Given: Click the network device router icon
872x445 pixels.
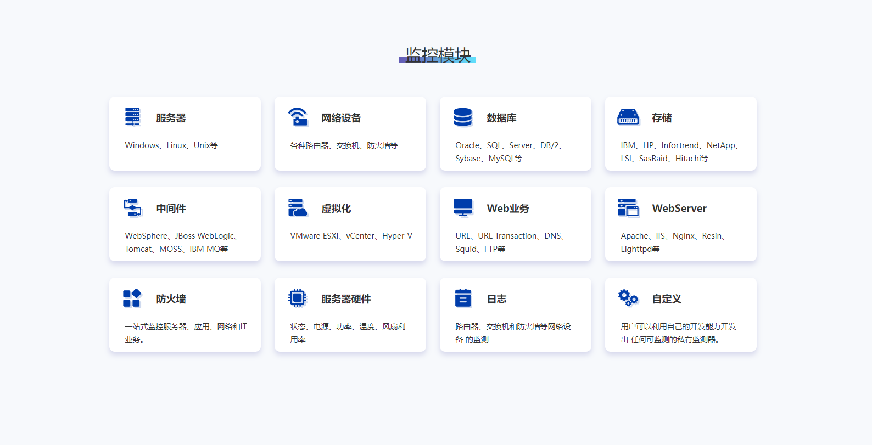Looking at the screenshot, I should [x=298, y=117].
